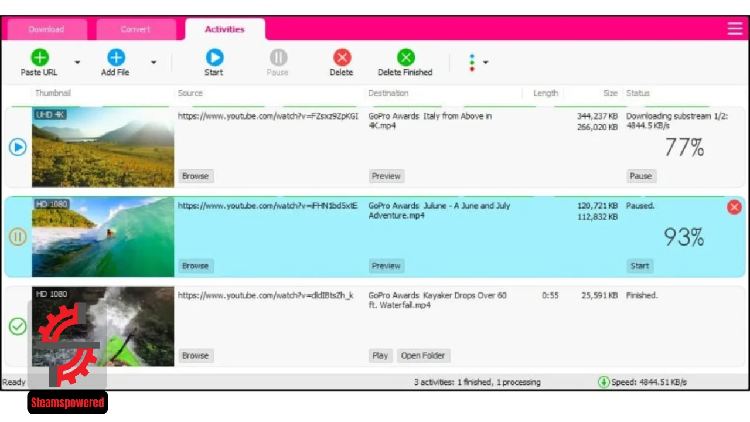Click the finished checkmark icon of Kayaker row
750x422 pixels.
click(18, 326)
